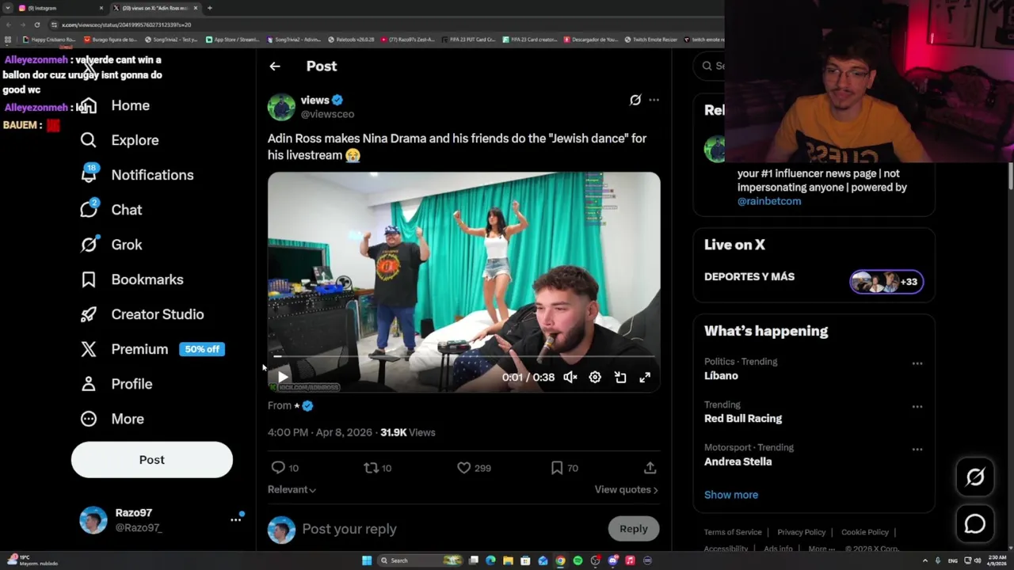This screenshot has width=1014, height=570.
Task: Open Google Chrome from the taskbar
Action: pos(560,560)
